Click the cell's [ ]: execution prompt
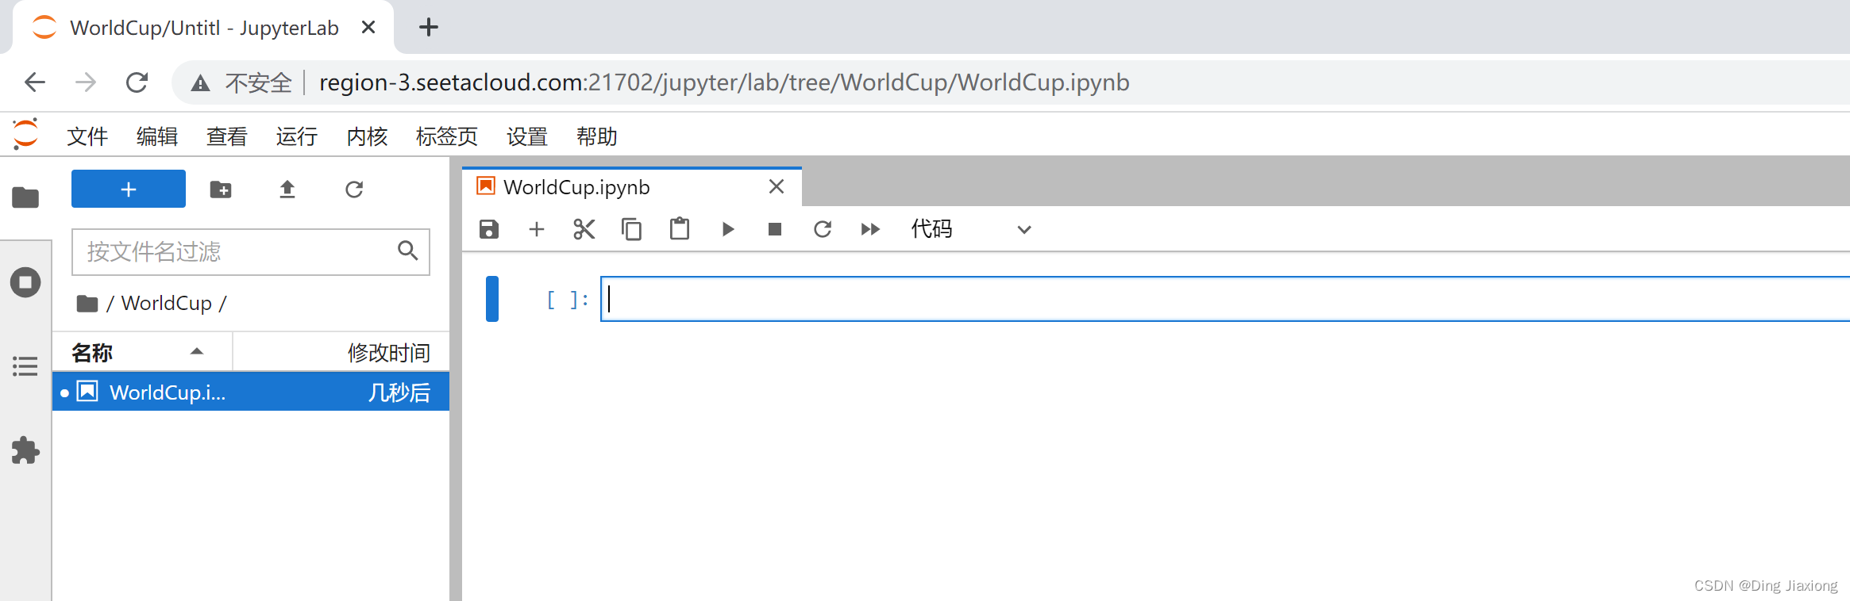 [x=567, y=300]
